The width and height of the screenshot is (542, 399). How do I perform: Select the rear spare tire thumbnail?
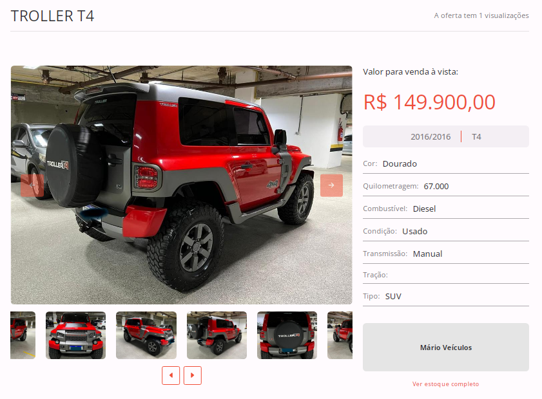point(287,335)
